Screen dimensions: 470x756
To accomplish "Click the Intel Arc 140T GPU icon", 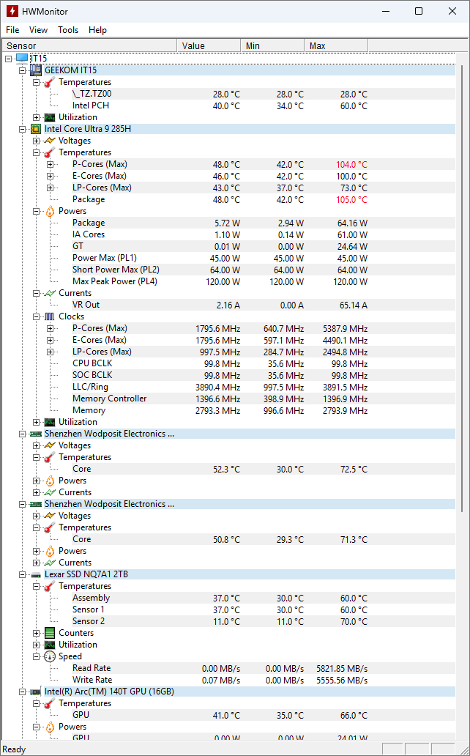I will point(35,692).
